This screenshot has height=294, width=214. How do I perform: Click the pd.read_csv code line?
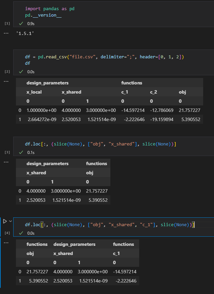[105, 57]
